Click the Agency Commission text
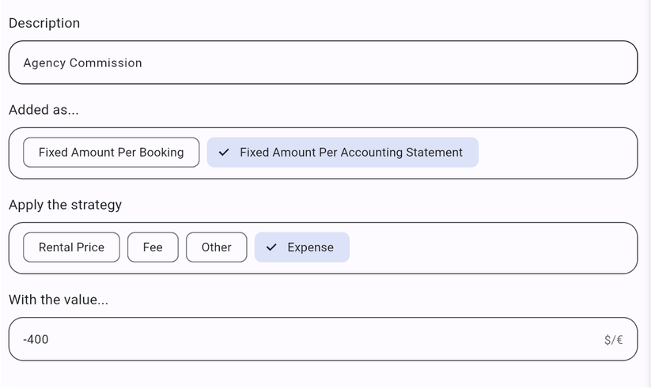 pos(82,63)
